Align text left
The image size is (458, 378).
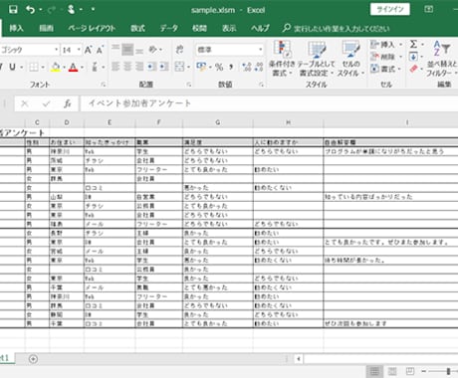[x=115, y=67]
